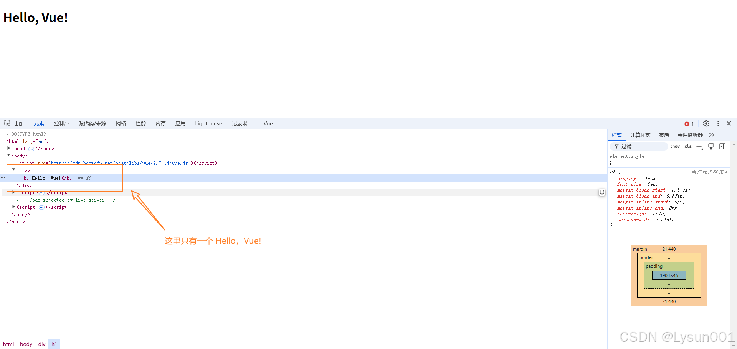Select the live-server comment node
Viewport: 737px width, 349px height.
(66, 200)
